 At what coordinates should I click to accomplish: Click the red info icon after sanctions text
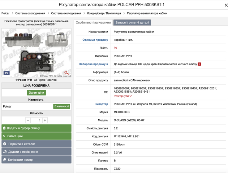point(199,64)
